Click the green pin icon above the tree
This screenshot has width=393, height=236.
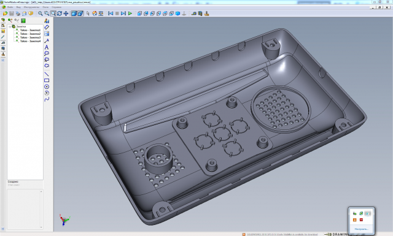coord(10,20)
